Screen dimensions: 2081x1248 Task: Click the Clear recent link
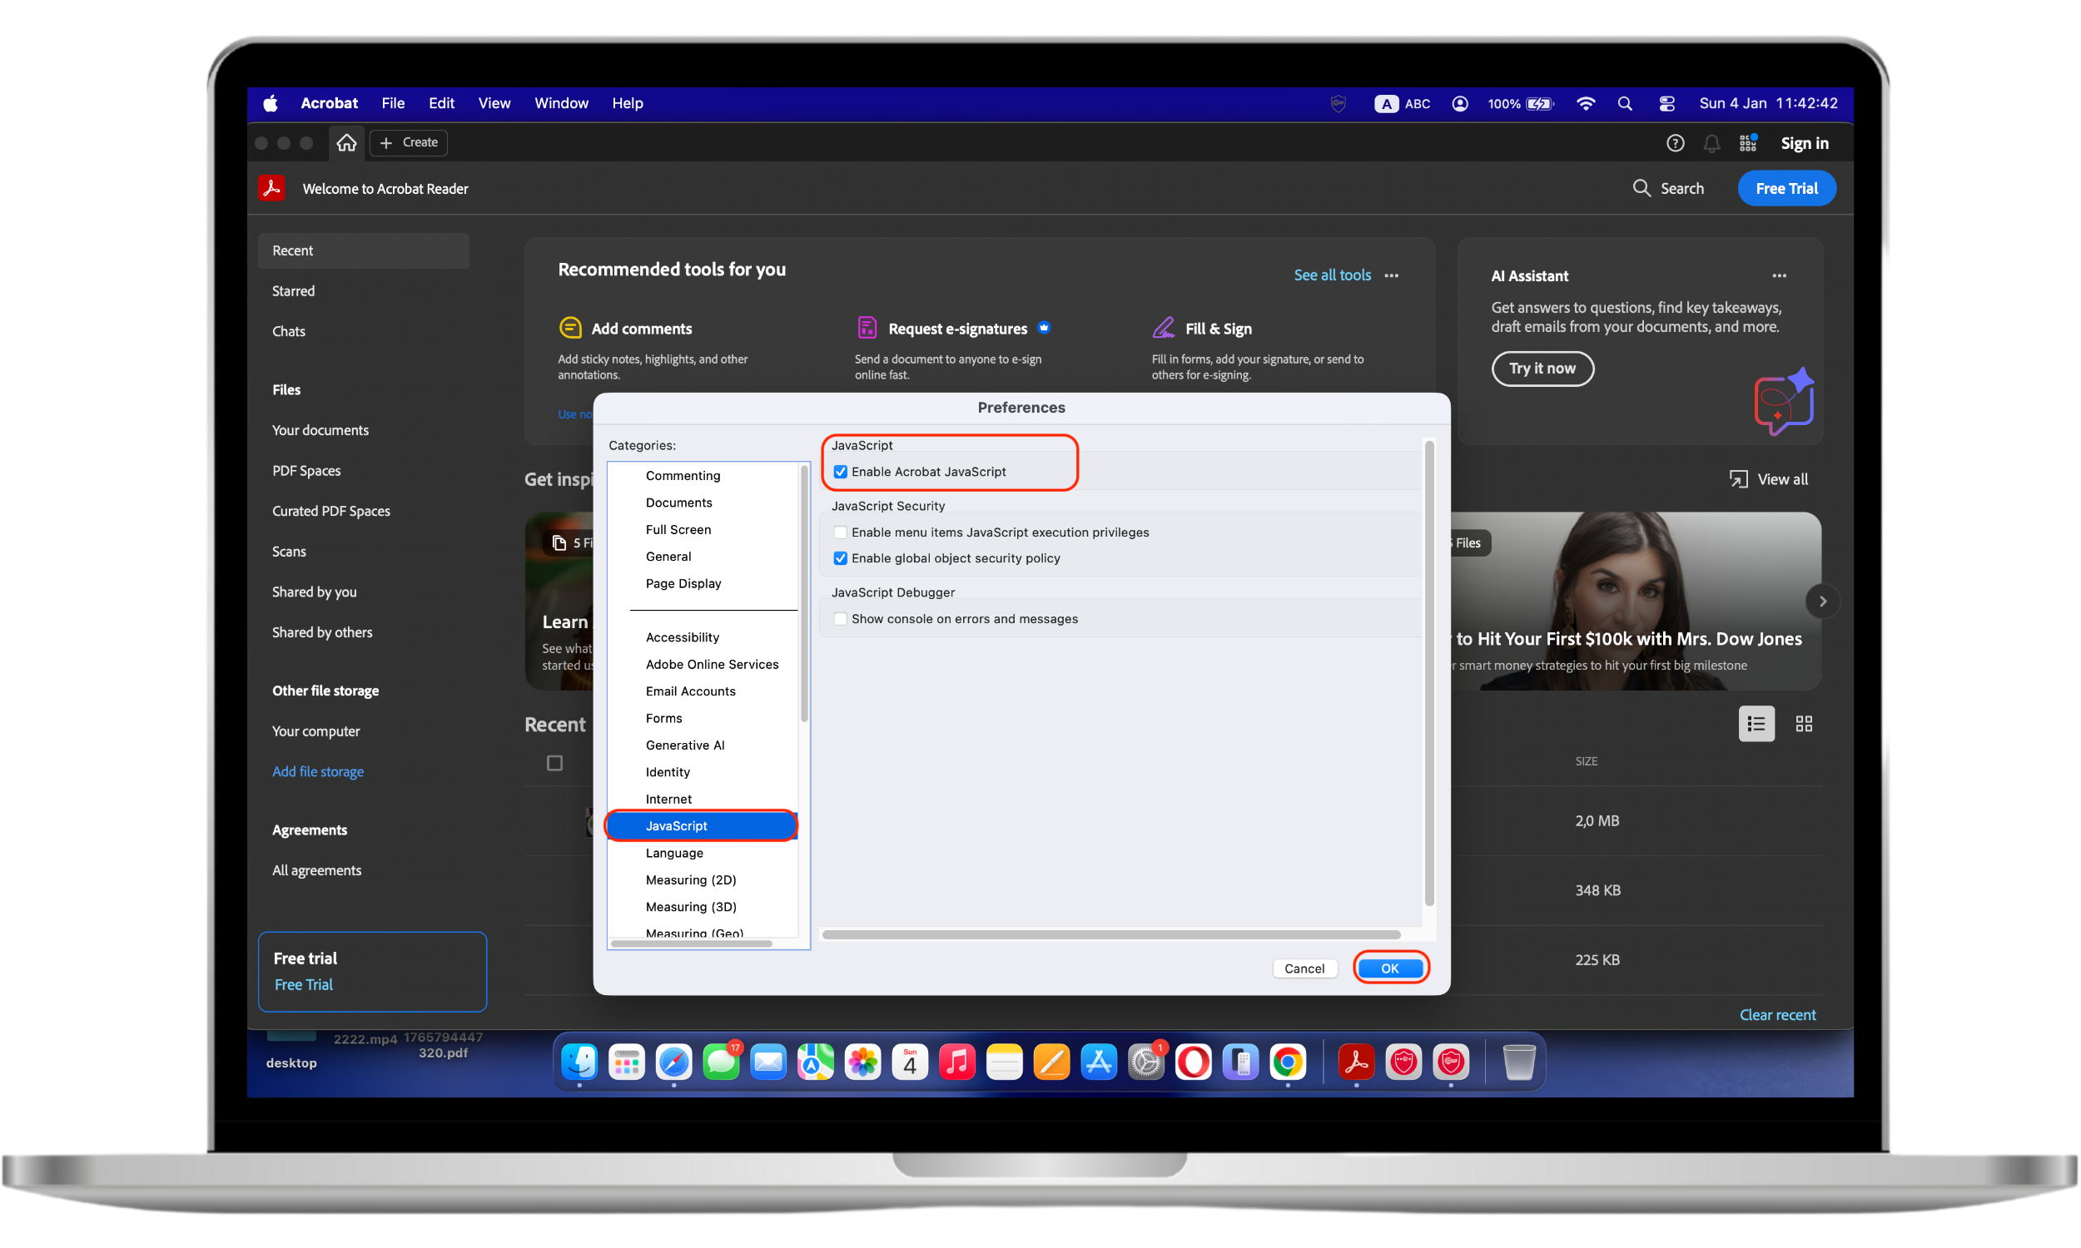(x=1776, y=1015)
